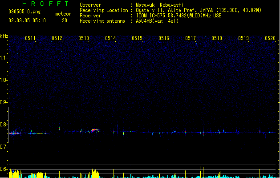Click the 0.7 kHz axis label
The height and width of the screenshot is (178, 280).
tap(4, 147)
